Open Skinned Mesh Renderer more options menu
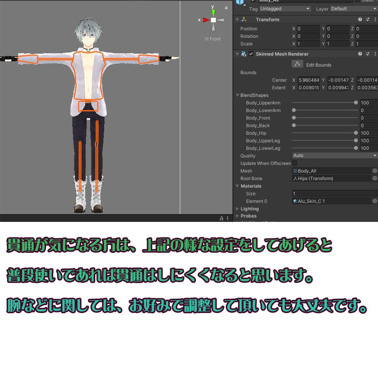Image resolution: width=378 pixels, height=378 pixels. point(375,54)
